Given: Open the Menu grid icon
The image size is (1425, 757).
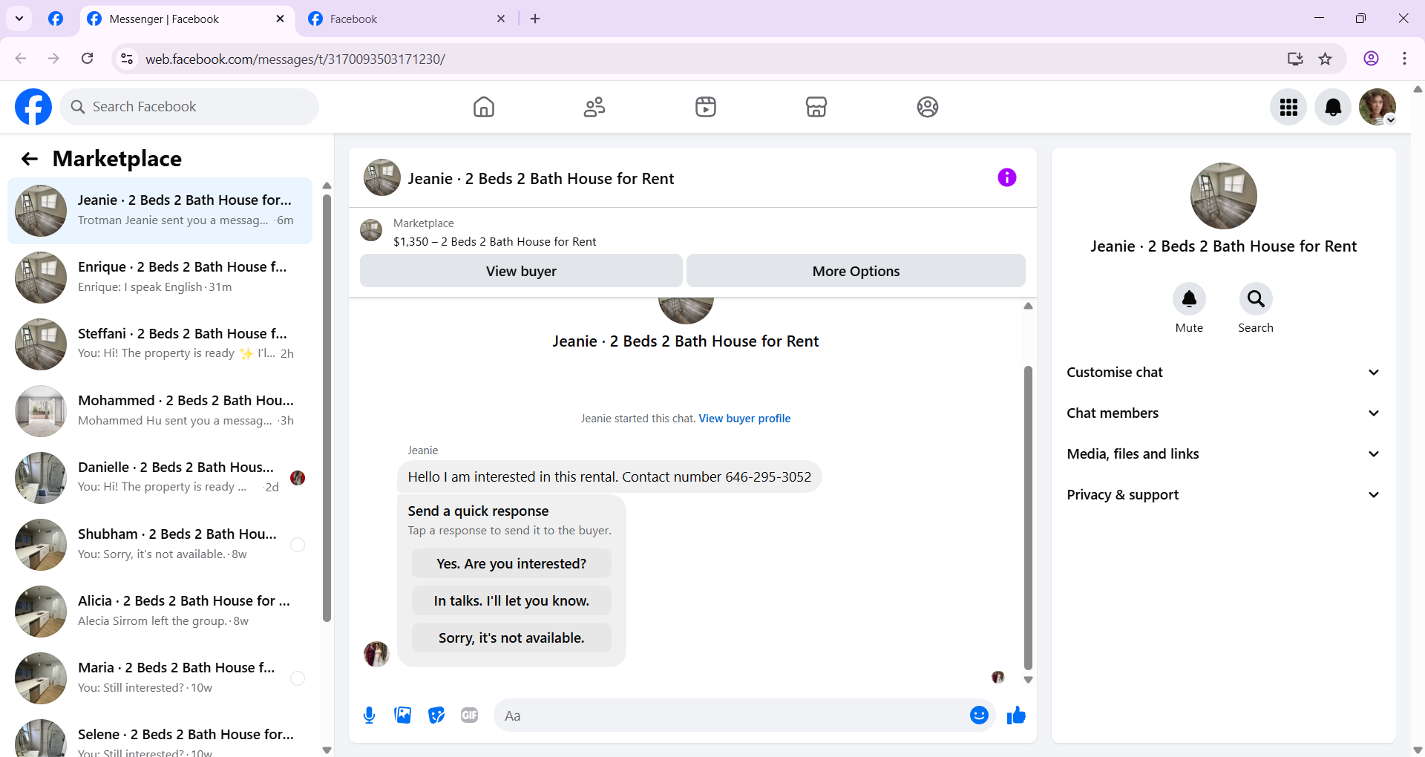Looking at the screenshot, I should click(x=1288, y=107).
